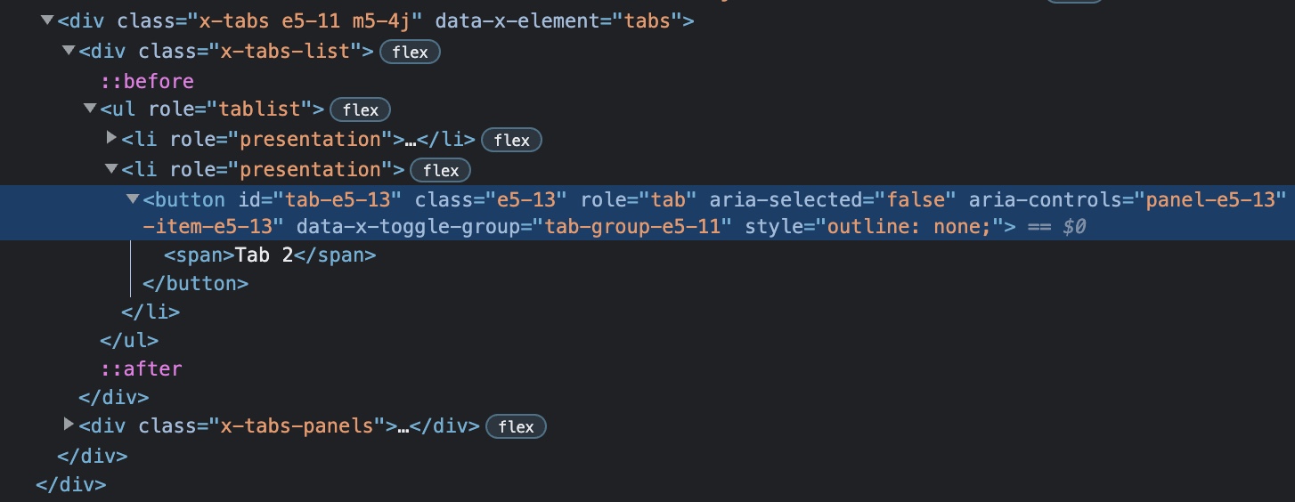The width and height of the screenshot is (1295, 502).
Task: Select the closing </button> tag line
Action: (x=195, y=284)
